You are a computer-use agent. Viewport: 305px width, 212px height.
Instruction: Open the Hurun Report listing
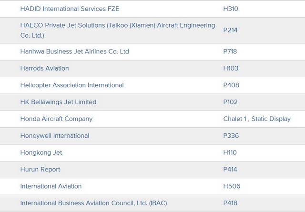coord(40,170)
